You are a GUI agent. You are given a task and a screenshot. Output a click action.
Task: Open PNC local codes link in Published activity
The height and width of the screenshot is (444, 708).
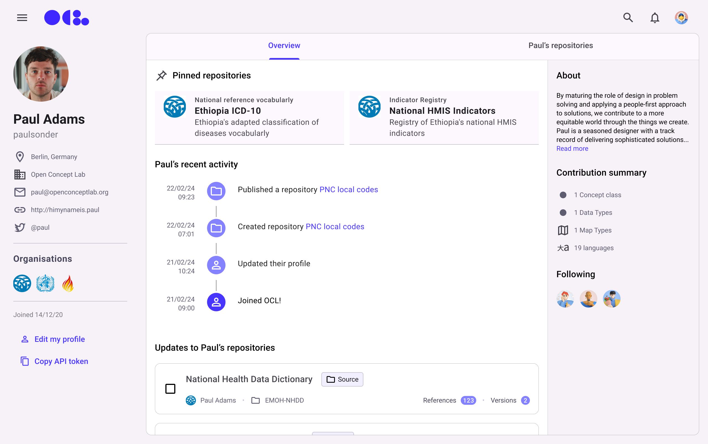coord(349,190)
